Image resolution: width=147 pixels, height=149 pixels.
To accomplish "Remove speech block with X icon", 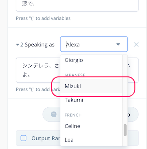I will click(x=136, y=45).
